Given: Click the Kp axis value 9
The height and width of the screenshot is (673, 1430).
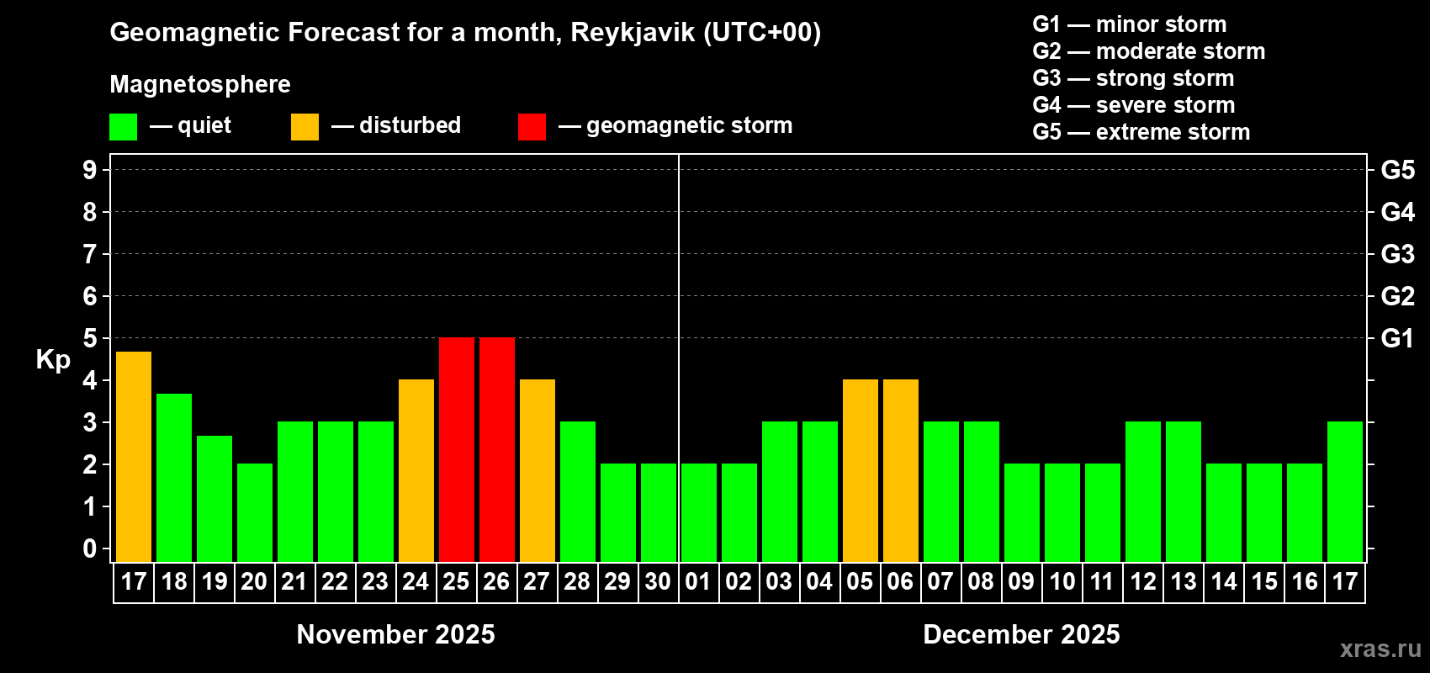Looking at the screenshot, I should [90, 170].
